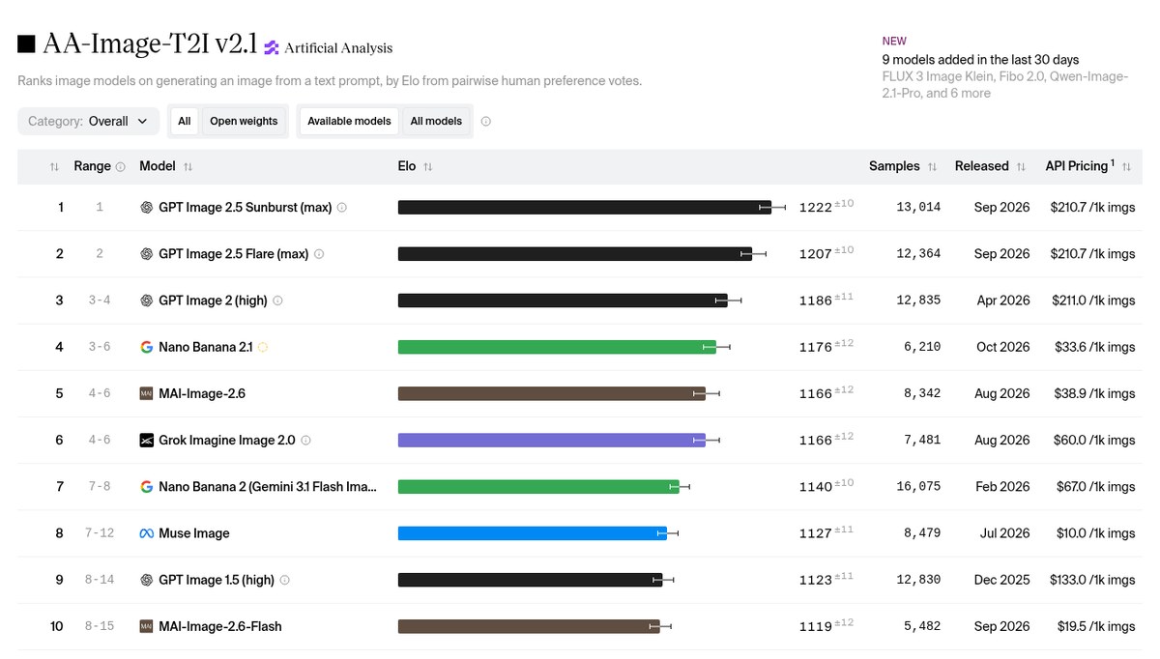
Task: Click the info icon beside Range header
Action: click(121, 167)
